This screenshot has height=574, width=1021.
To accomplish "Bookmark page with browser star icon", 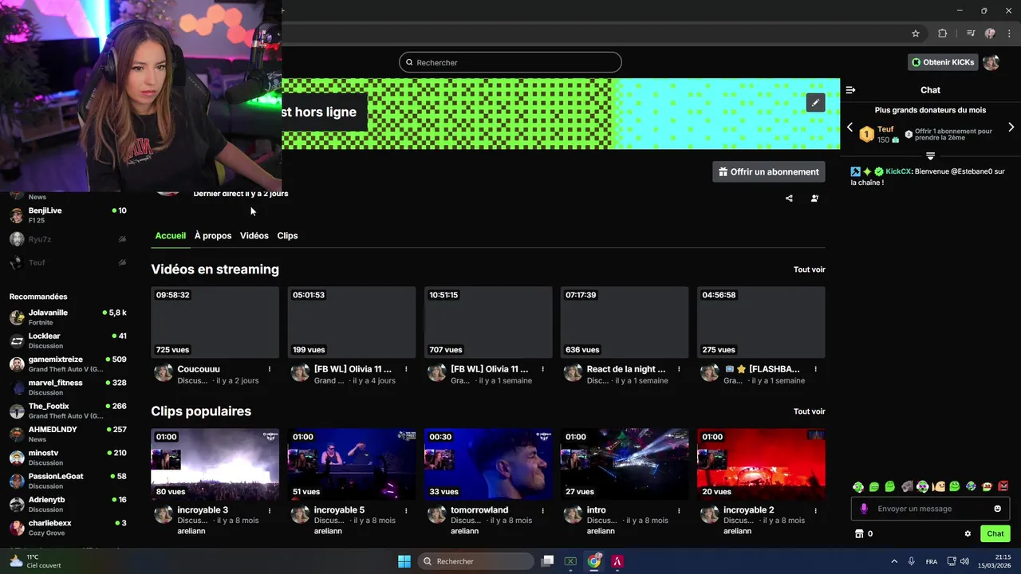I will tap(916, 33).
